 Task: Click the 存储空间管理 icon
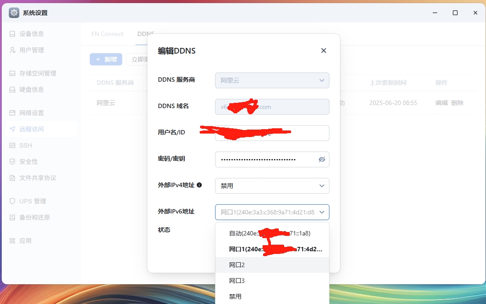coord(12,73)
